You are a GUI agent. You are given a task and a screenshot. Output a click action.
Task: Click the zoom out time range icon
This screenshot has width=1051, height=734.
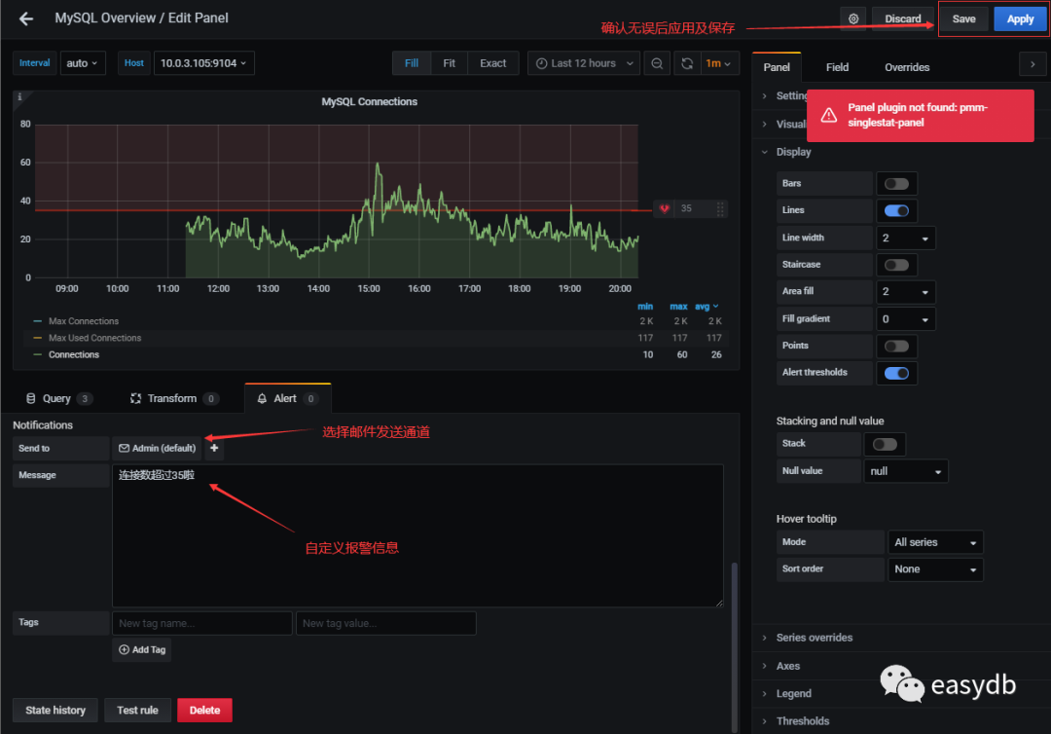[x=658, y=63]
